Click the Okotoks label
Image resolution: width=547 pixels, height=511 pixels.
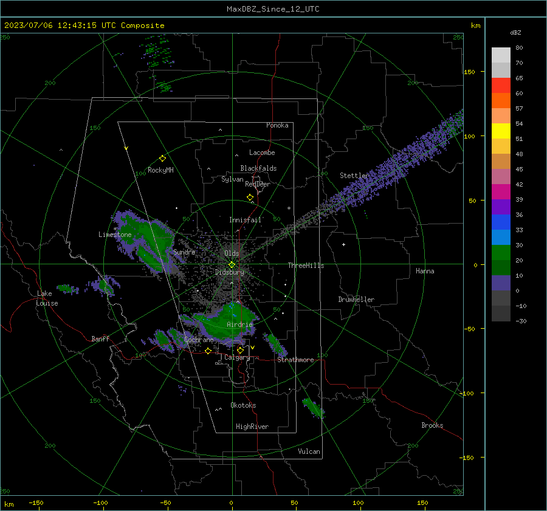click(x=243, y=405)
